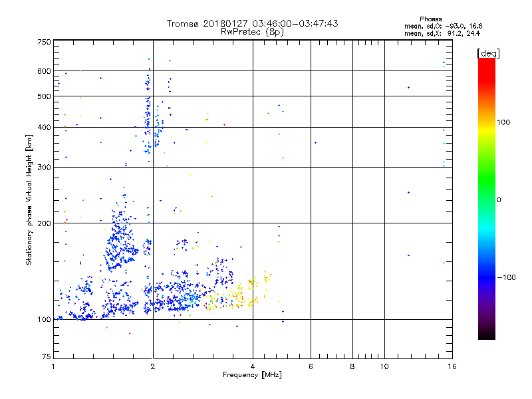Click the y-axis tick label '300'
This screenshot has width=532, height=399.
click(44, 168)
